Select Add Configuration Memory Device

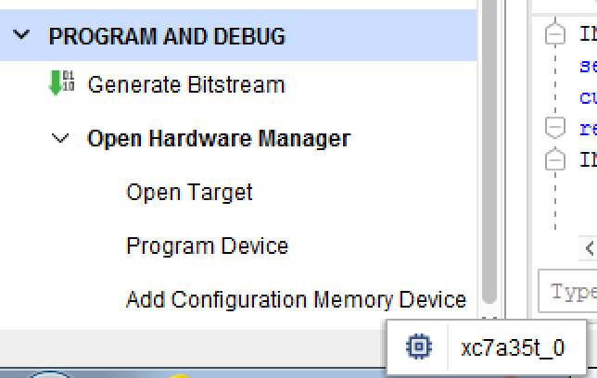(x=296, y=299)
